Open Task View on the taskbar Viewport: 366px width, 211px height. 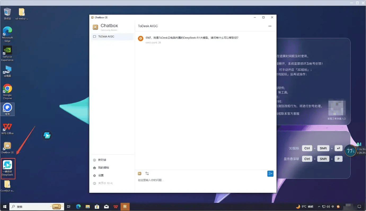[69, 207]
